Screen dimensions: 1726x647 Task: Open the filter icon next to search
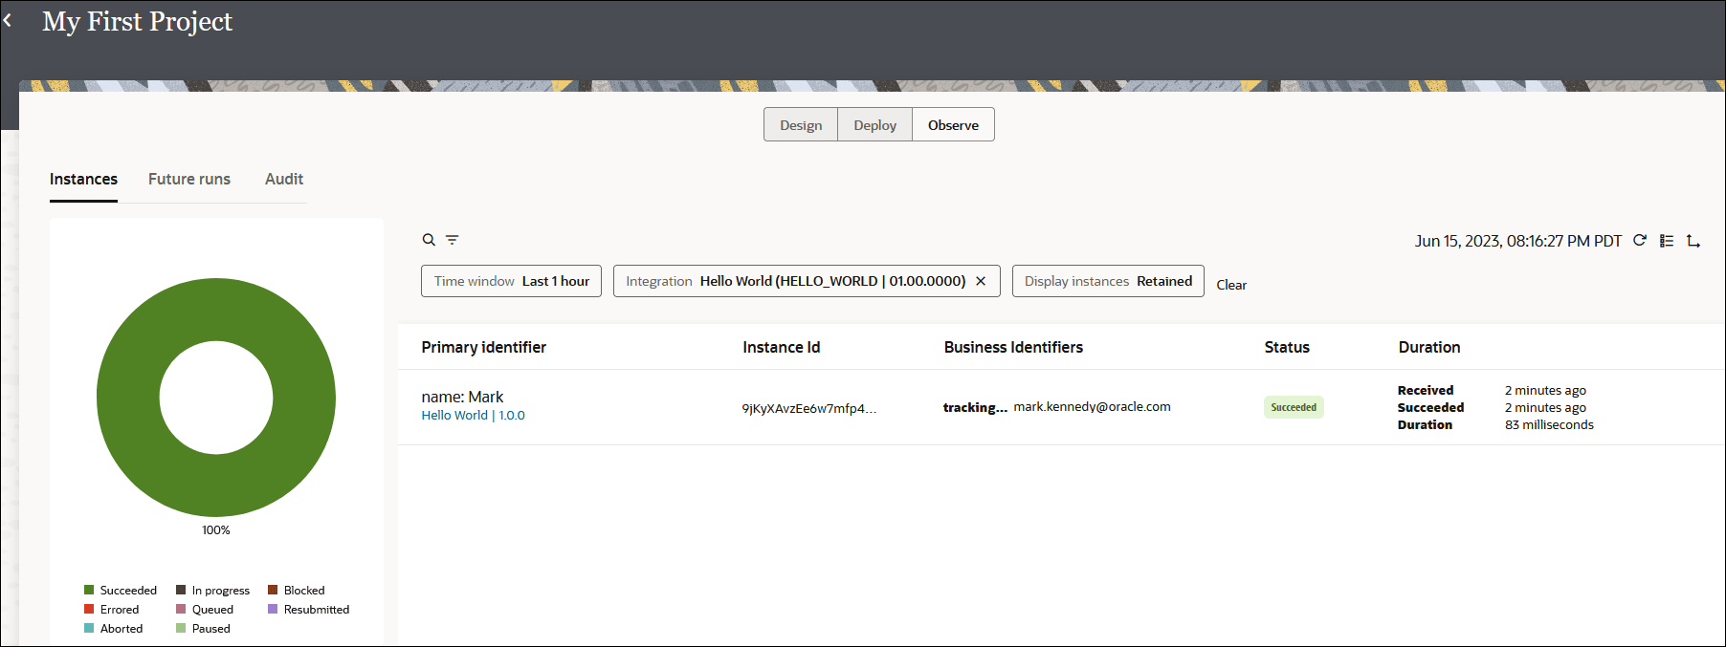[453, 240]
